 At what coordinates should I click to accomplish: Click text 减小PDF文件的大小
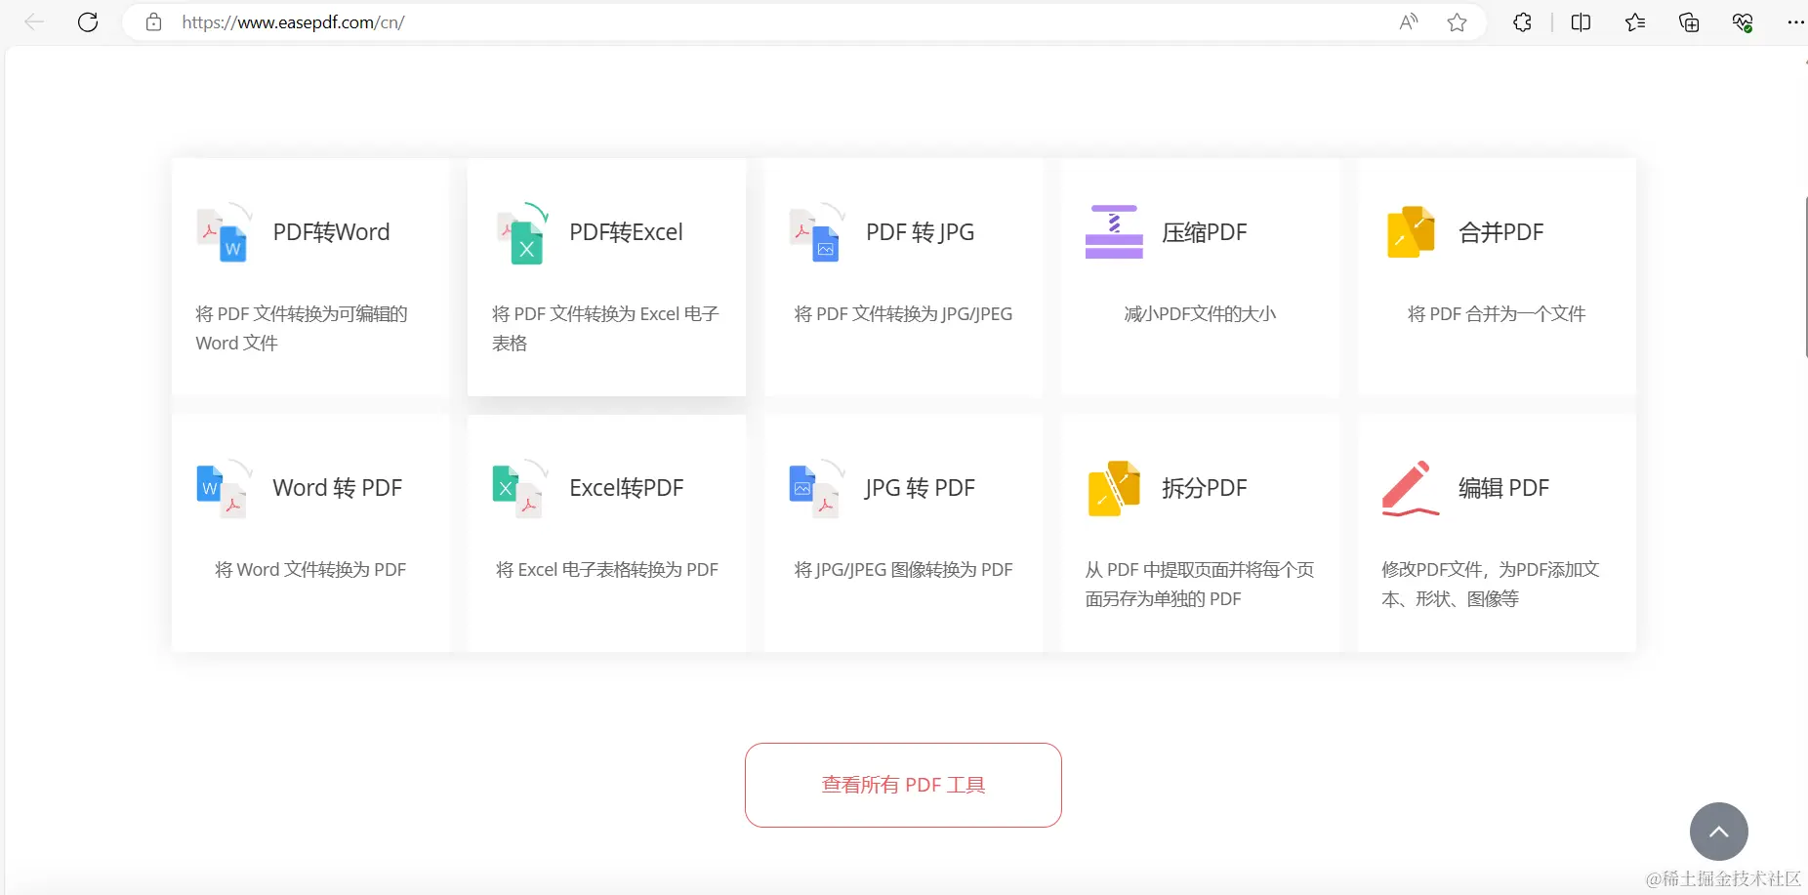[x=1200, y=314]
